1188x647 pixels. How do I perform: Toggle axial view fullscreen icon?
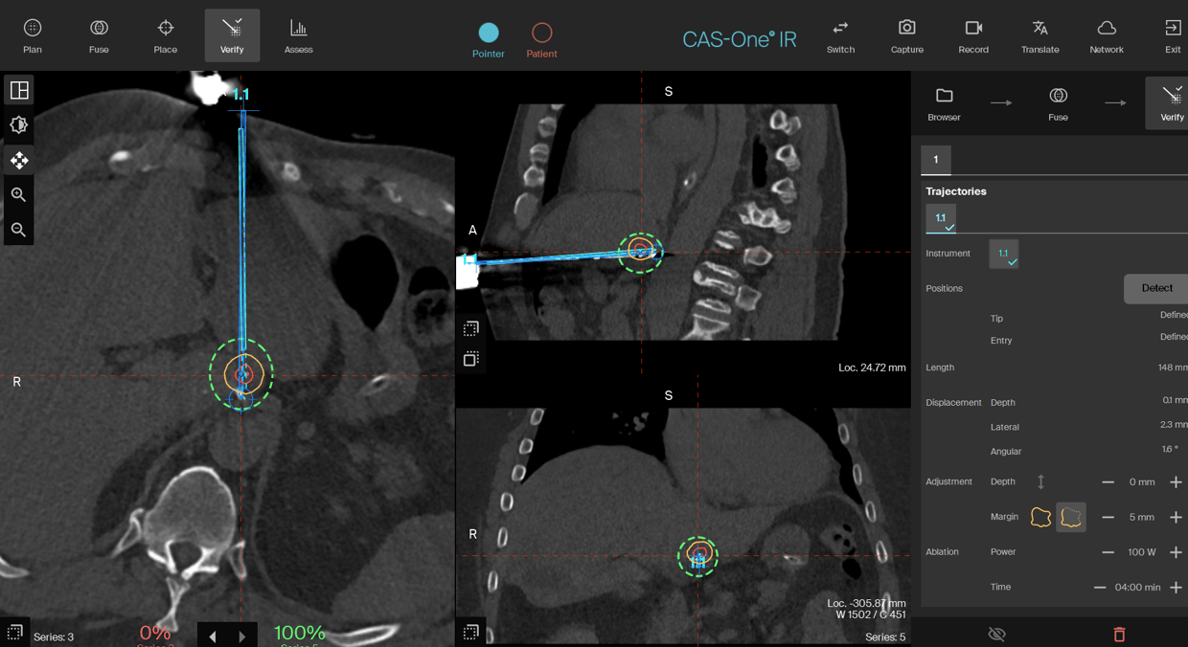14,633
